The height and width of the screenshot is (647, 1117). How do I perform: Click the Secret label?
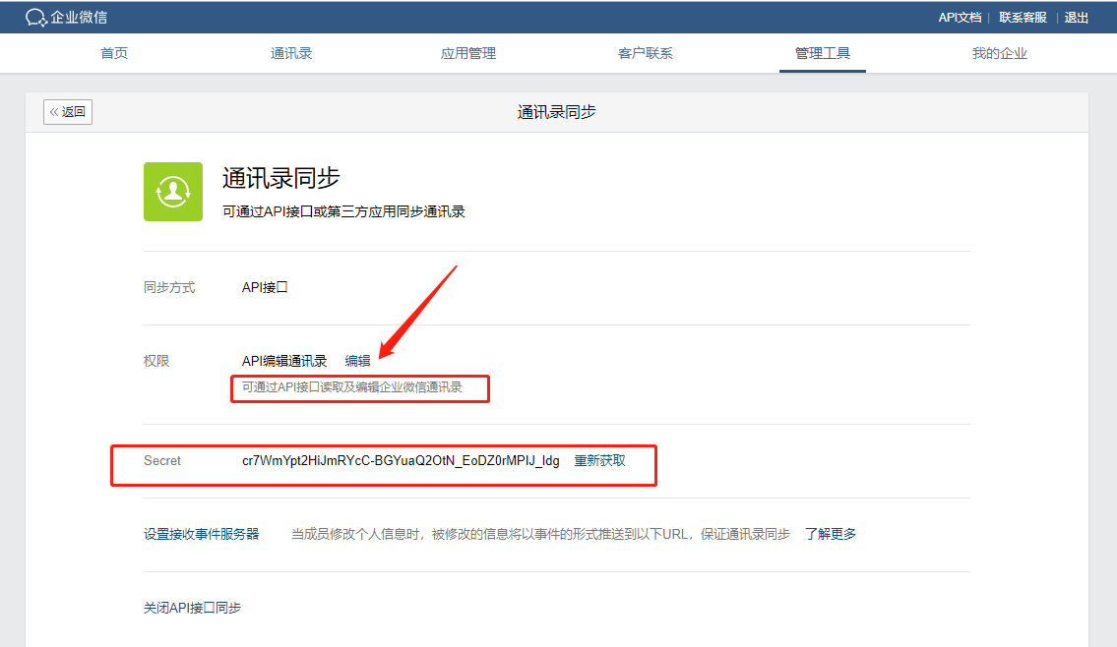tap(162, 460)
